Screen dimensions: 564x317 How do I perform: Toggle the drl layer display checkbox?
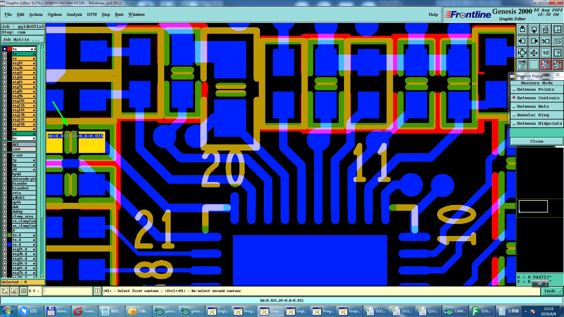[5, 144]
